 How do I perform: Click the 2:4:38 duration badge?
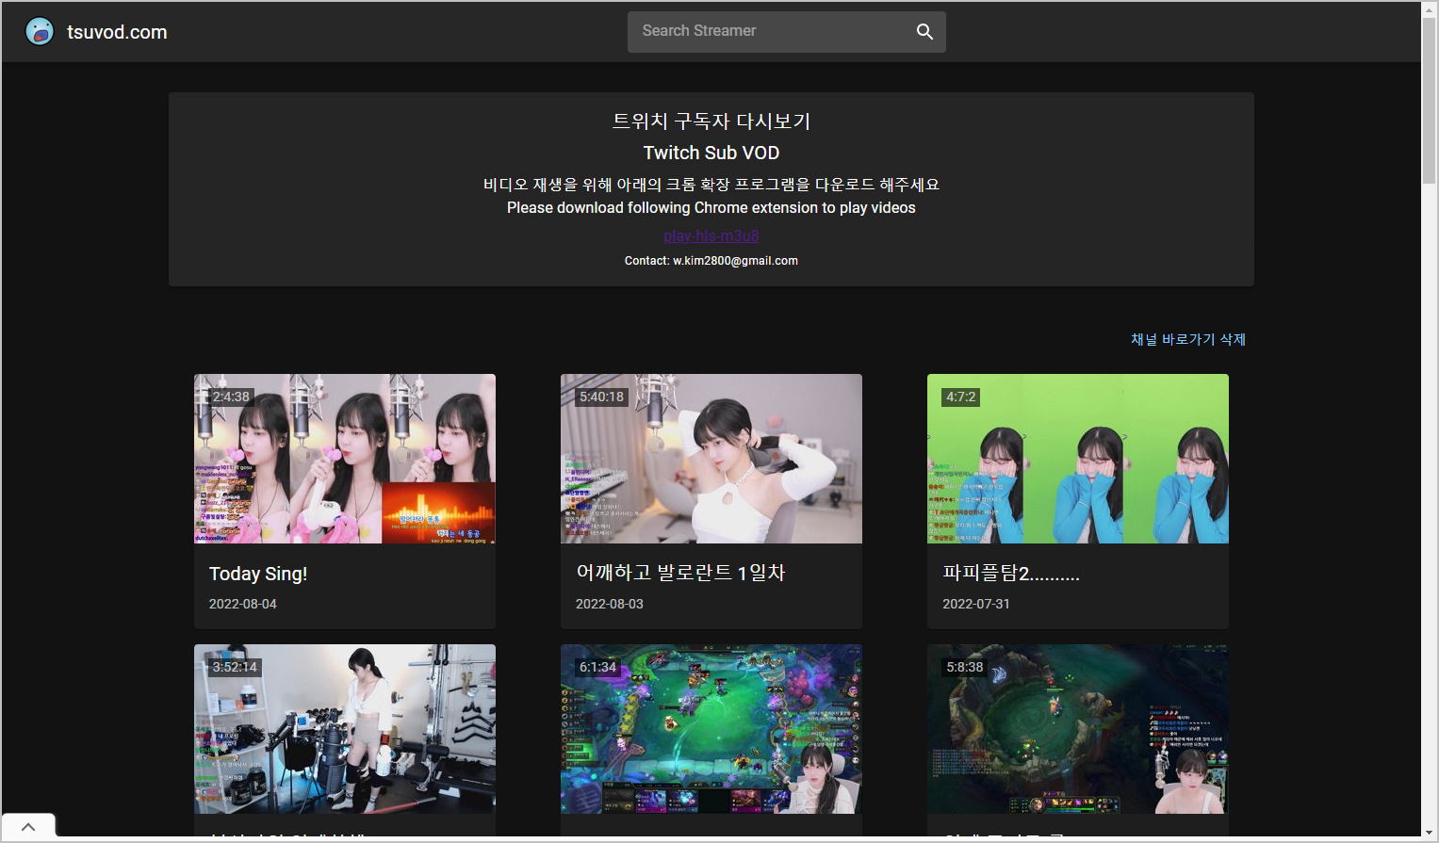(231, 397)
